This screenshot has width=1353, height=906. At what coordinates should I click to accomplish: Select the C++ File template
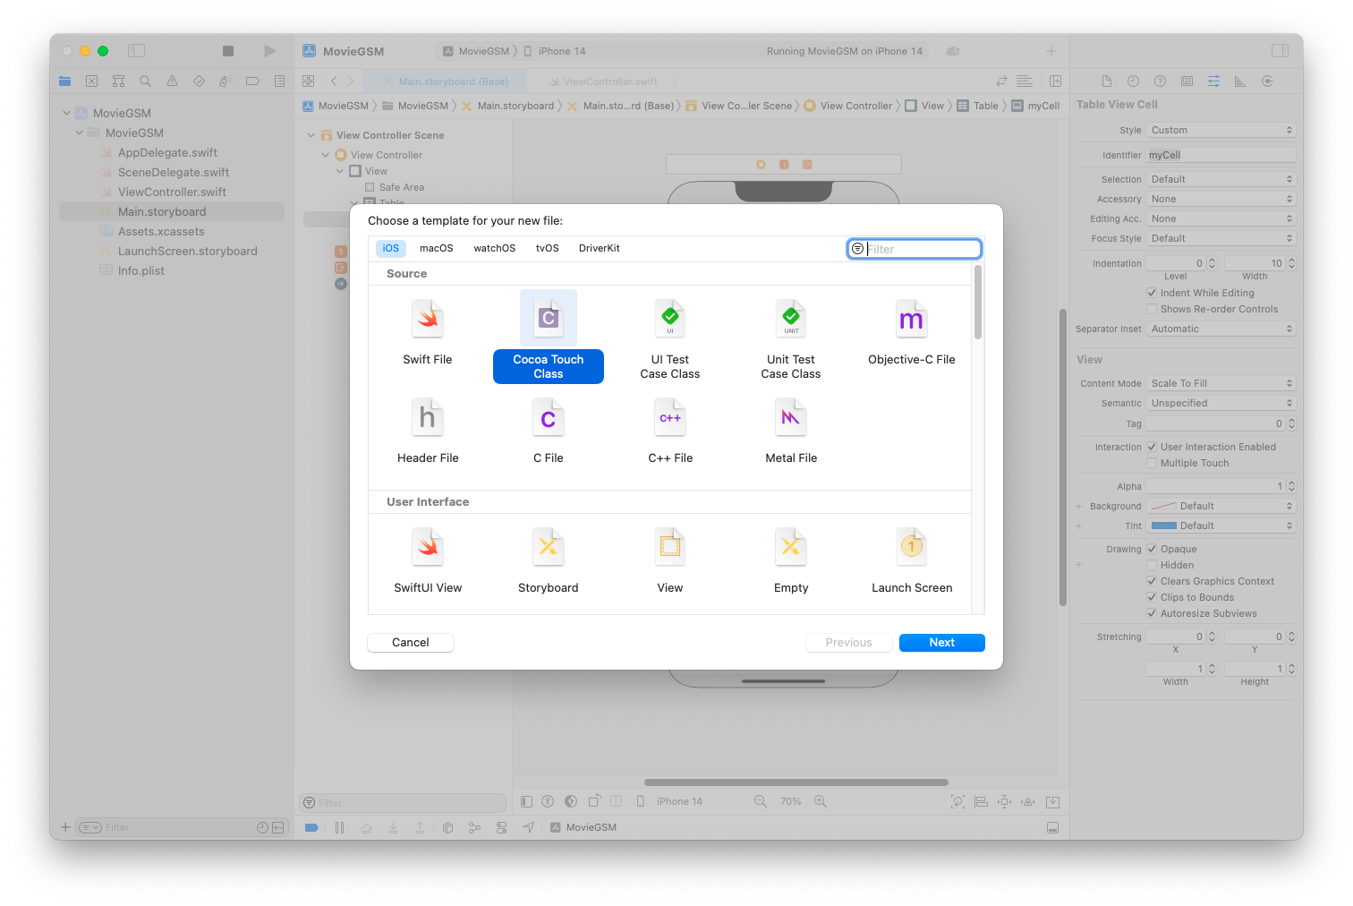point(670,432)
